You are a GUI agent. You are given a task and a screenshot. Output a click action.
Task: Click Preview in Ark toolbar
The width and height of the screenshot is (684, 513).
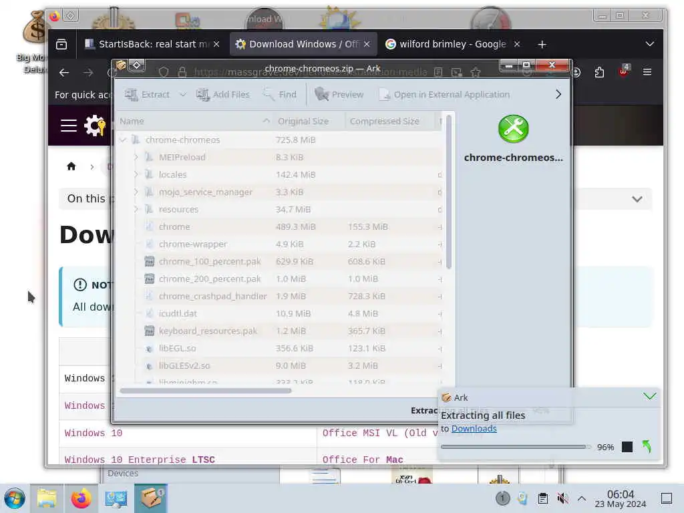click(x=339, y=94)
